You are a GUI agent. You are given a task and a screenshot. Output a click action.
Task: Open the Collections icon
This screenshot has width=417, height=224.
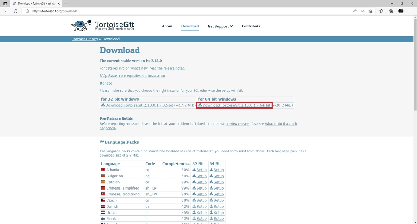coord(391,11)
